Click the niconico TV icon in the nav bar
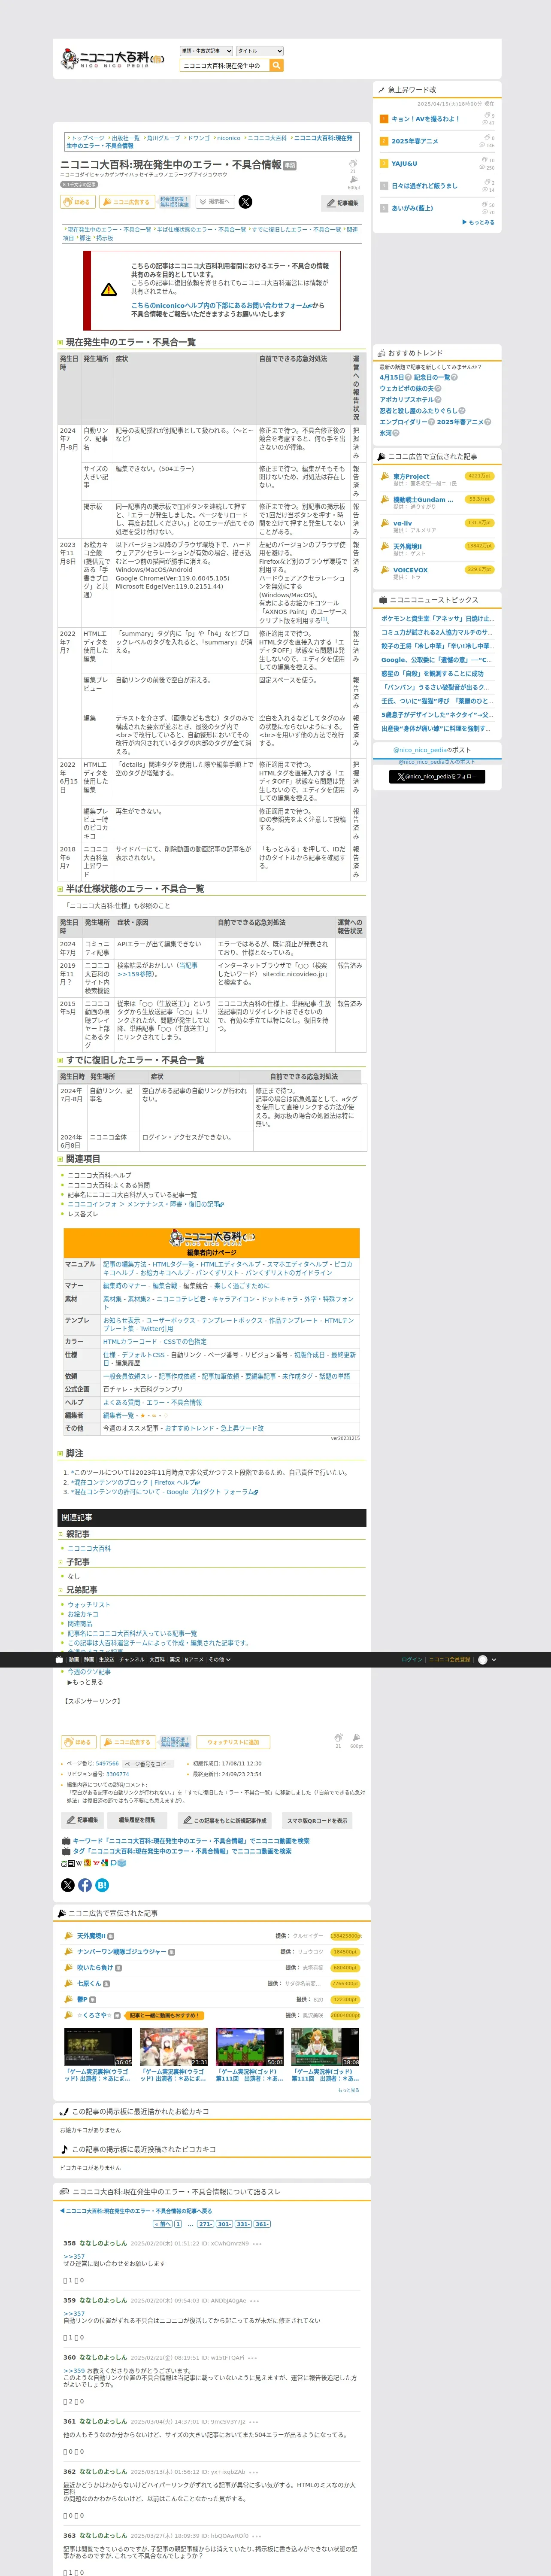This screenshot has width=551, height=2576. 59,1659
